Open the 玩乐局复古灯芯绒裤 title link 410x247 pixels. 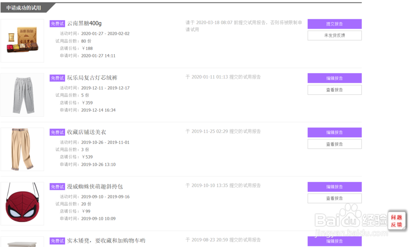tap(92, 78)
